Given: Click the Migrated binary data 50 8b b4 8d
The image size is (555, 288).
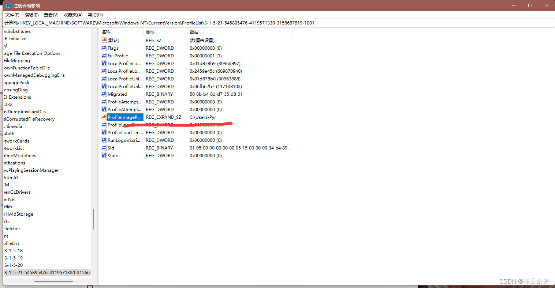Looking at the screenshot, I should click(216, 94).
